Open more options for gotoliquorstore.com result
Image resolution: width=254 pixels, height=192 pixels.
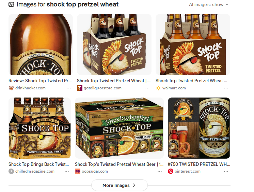click(x=147, y=88)
